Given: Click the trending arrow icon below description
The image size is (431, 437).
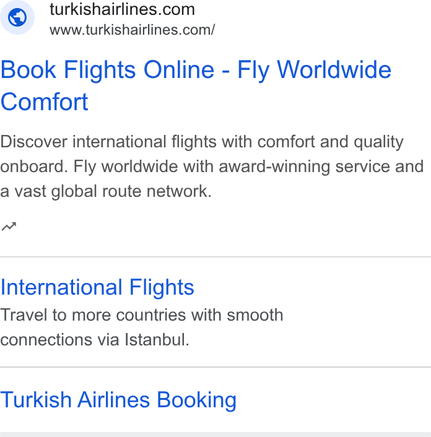Looking at the screenshot, I should tap(9, 227).
